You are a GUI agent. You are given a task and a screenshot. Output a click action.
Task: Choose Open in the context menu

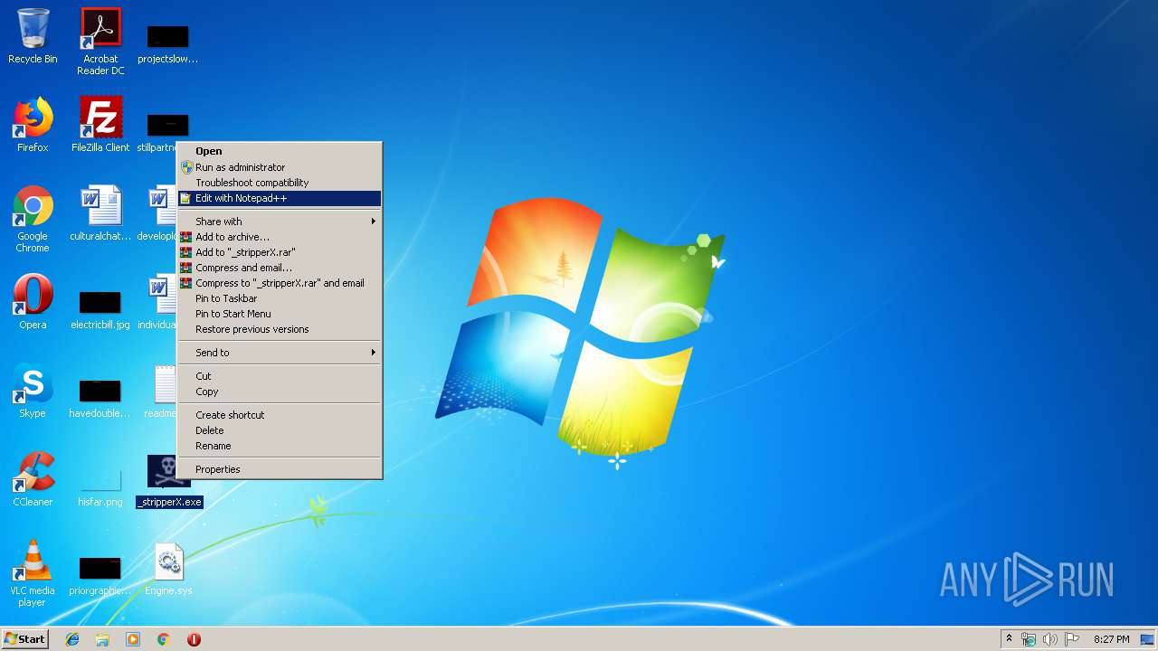(x=279, y=151)
